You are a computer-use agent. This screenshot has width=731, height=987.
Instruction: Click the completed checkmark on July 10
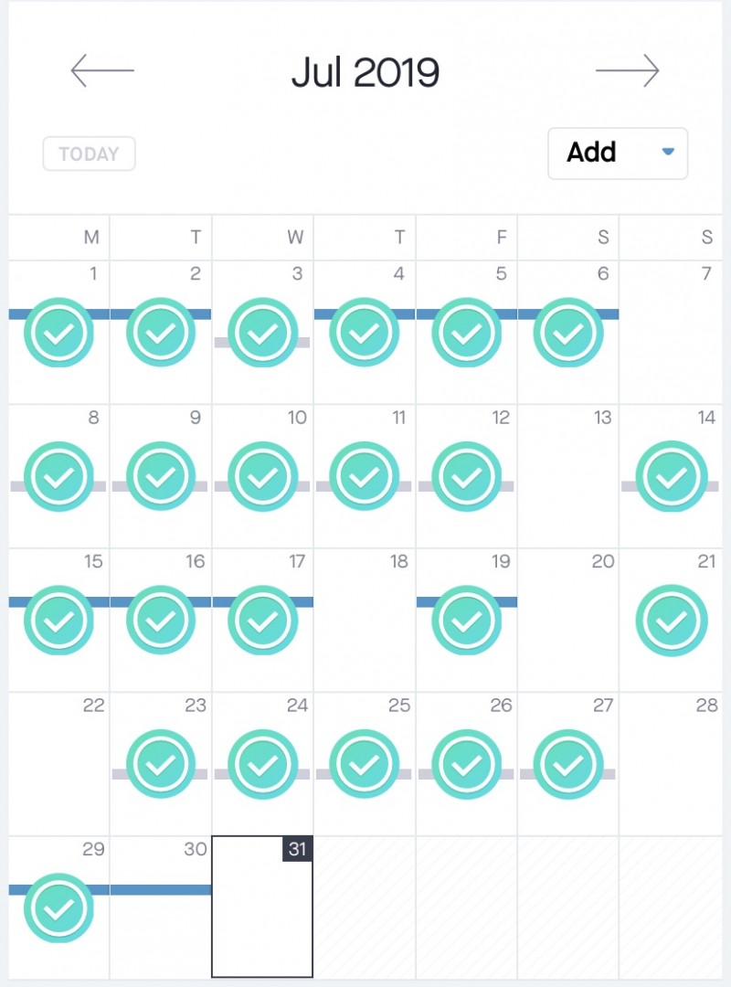pos(263,477)
